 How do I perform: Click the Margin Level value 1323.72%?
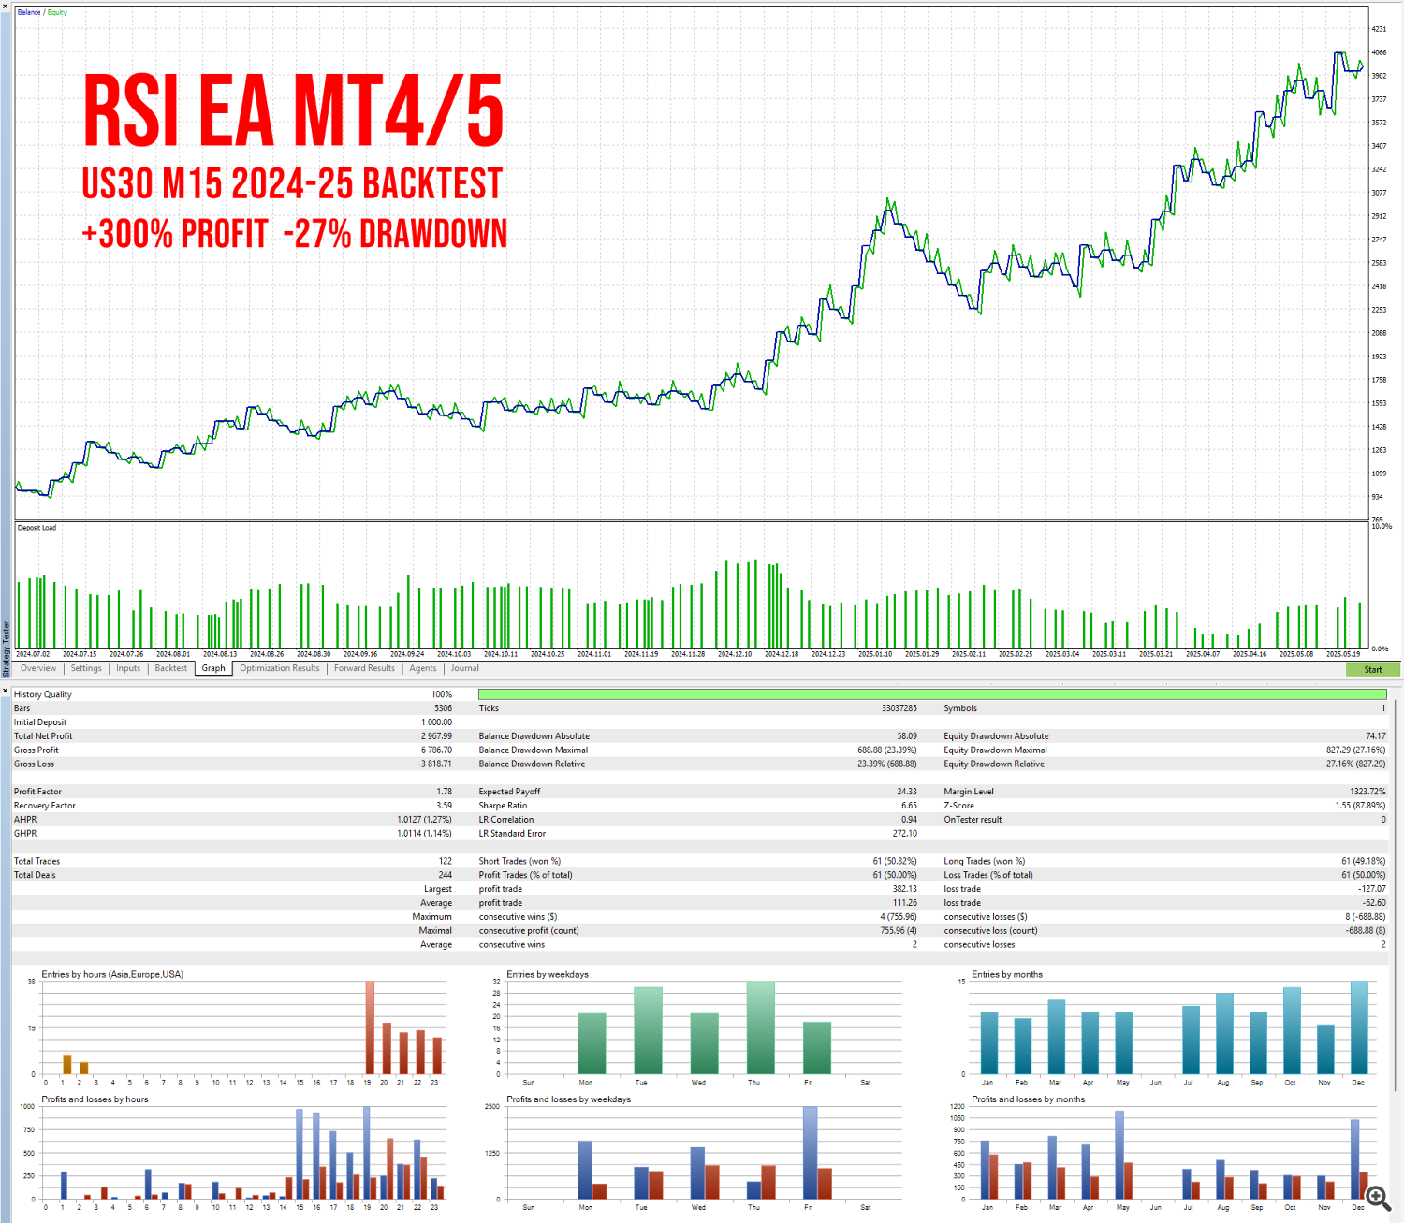click(x=1367, y=792)
